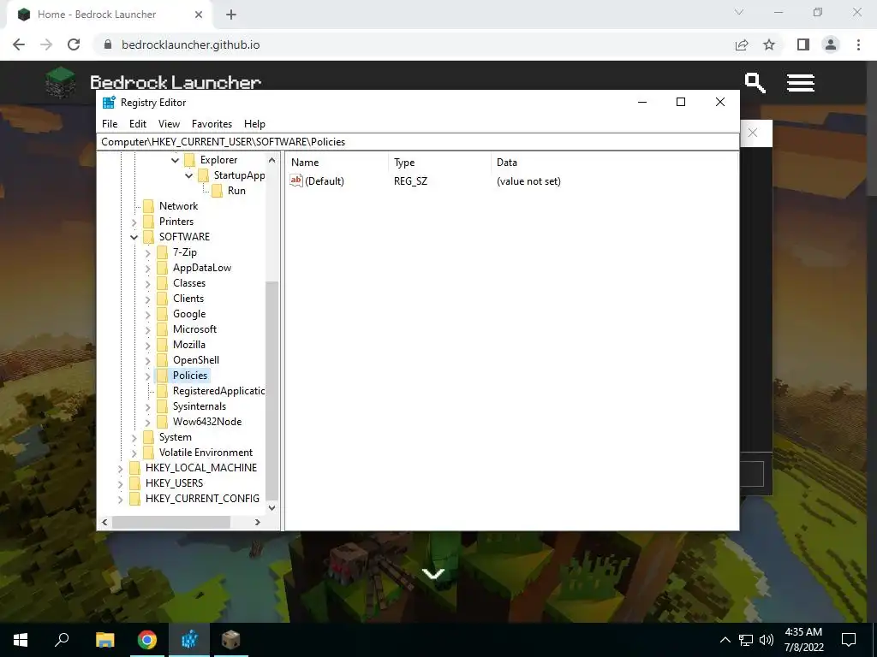Click the Data column header

pos(614,163)
